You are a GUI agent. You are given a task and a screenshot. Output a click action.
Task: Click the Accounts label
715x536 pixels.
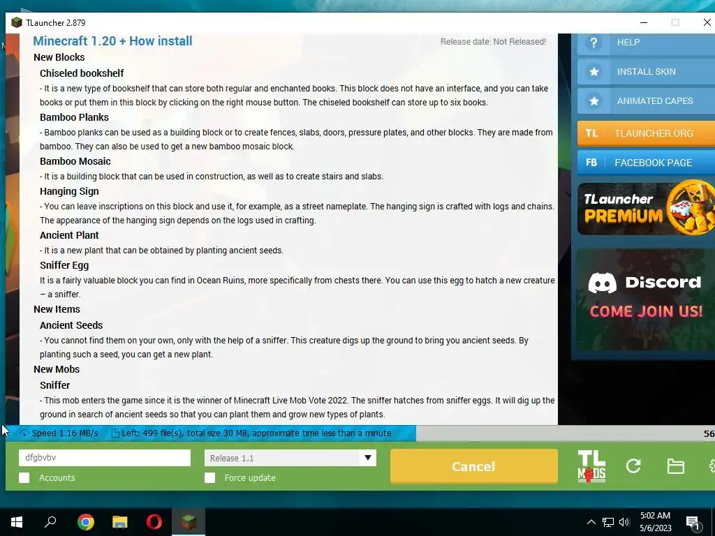click(x=57, y=477)
